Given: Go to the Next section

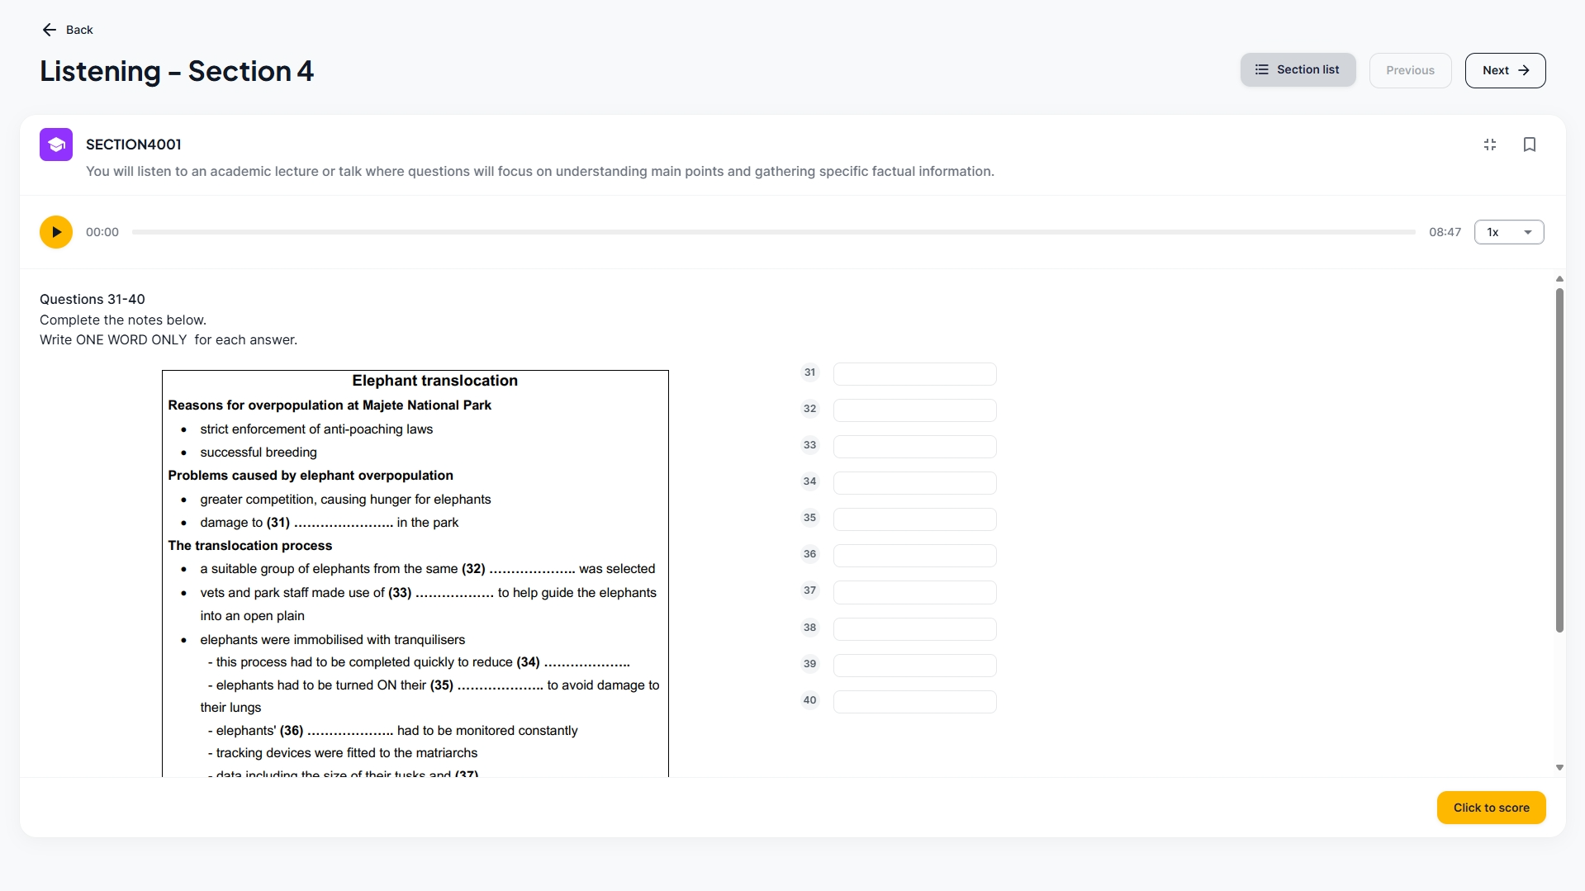Looking at the screenshot, I should tap(1505, 70).
